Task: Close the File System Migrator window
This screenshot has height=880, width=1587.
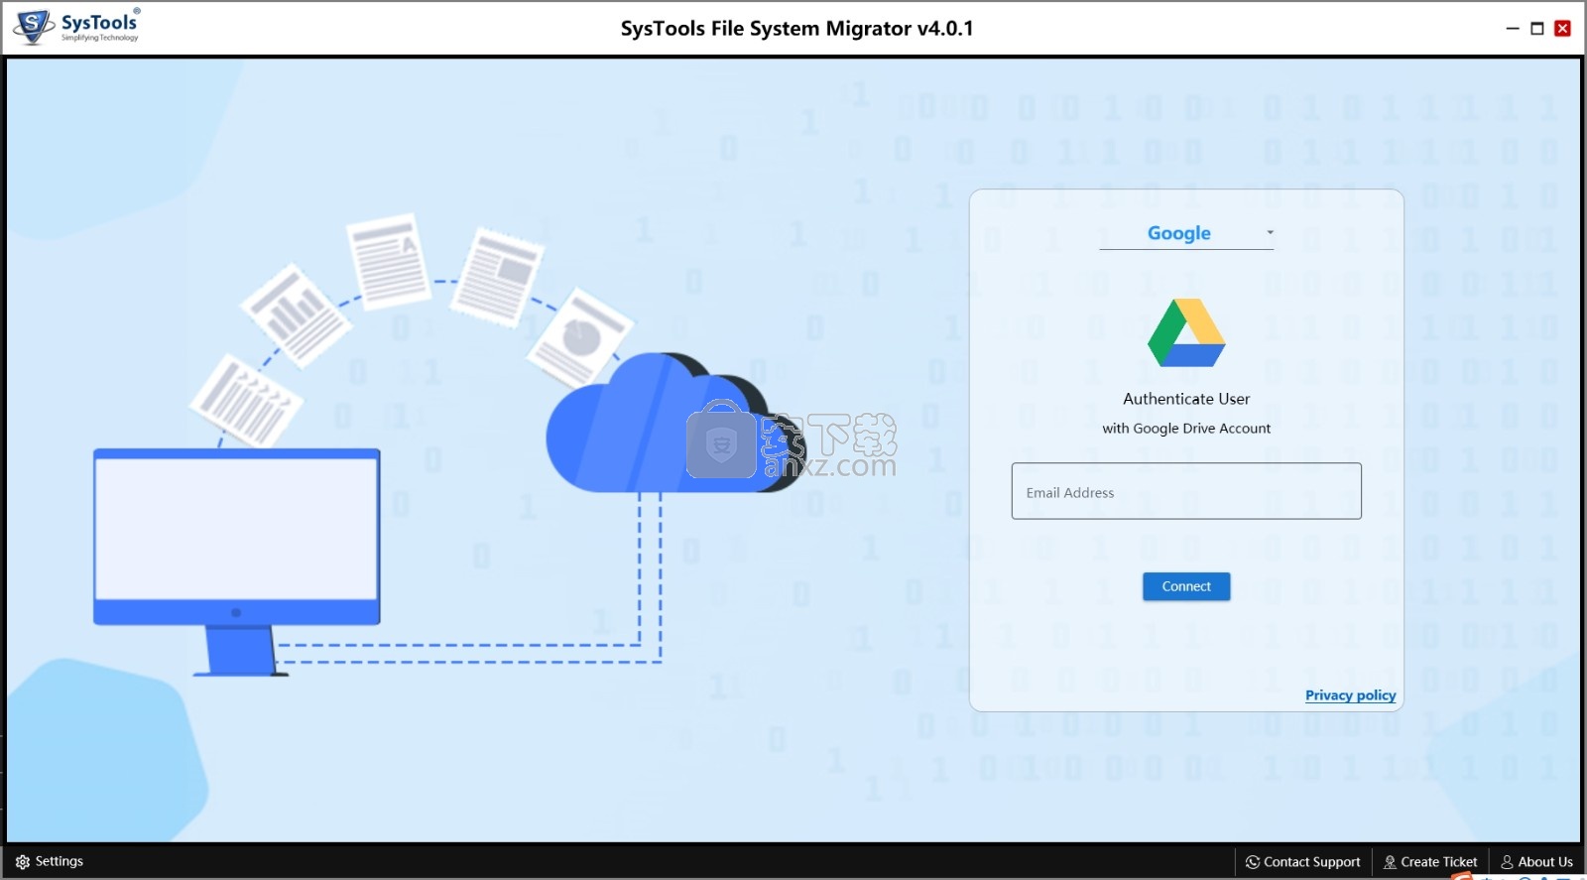Action: pyautogui.click(x=1562, y=29)
